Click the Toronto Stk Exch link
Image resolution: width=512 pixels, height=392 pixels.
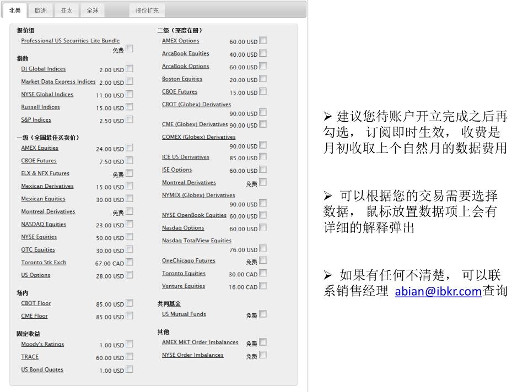pos(44,262)
